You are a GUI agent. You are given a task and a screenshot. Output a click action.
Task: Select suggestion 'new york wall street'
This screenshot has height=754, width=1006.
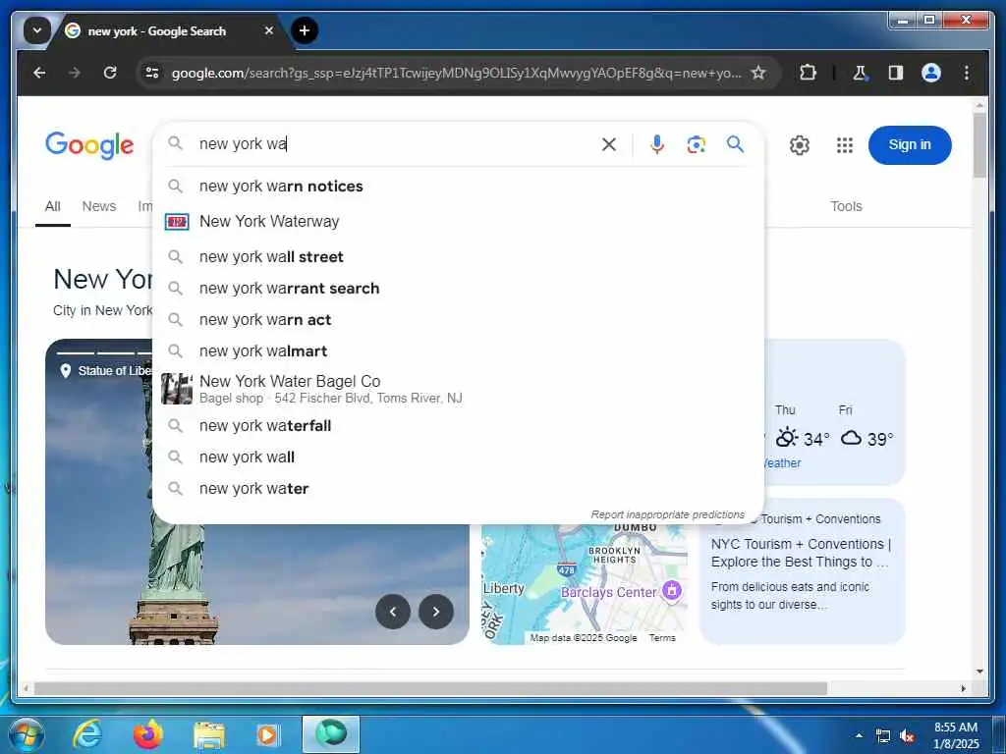point(458,256)
